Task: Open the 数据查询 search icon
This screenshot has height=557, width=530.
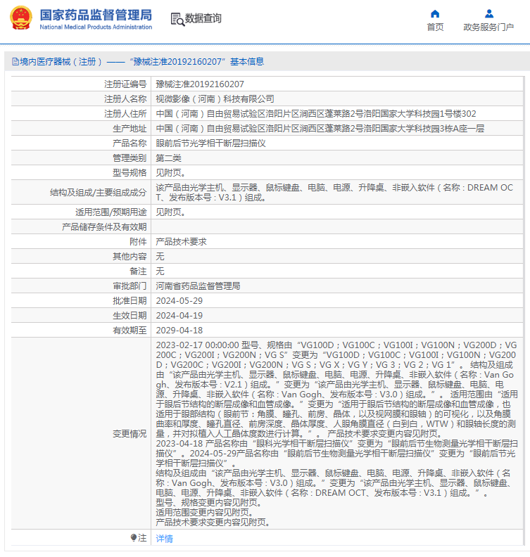Action: (x=177, y=19)
